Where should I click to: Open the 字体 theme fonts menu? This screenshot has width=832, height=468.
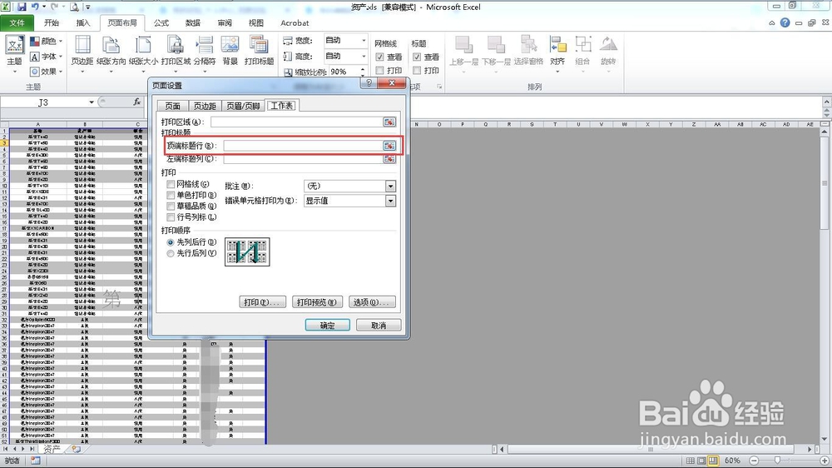[x=46, y=57]
